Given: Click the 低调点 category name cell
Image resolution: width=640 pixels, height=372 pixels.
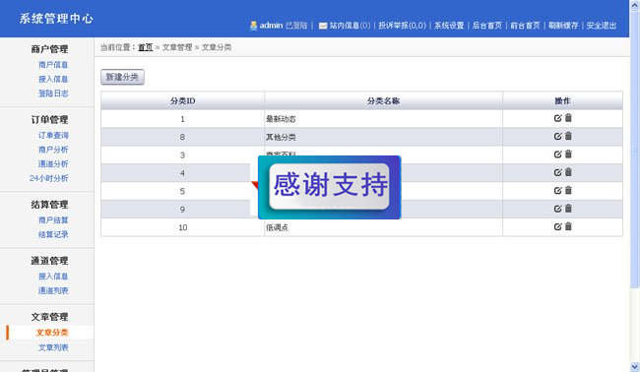Looking at the screenshot, I should point(383,227).
